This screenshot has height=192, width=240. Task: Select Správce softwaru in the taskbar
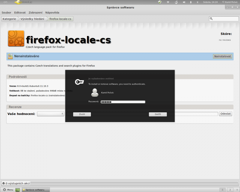coord(36,190)
